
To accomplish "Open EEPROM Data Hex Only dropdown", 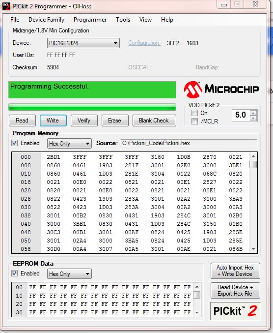I will (x=69, y=274).
